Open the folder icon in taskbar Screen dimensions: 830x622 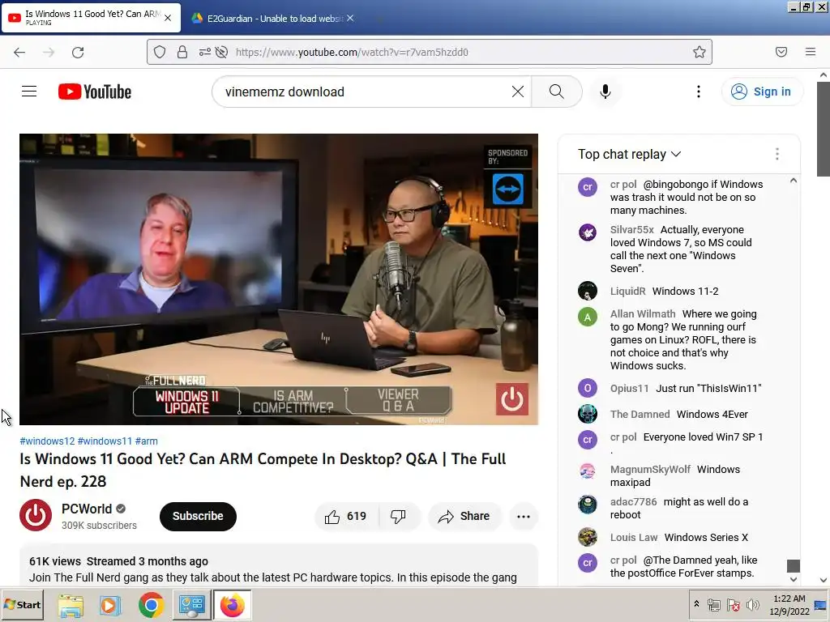[71, 605]
